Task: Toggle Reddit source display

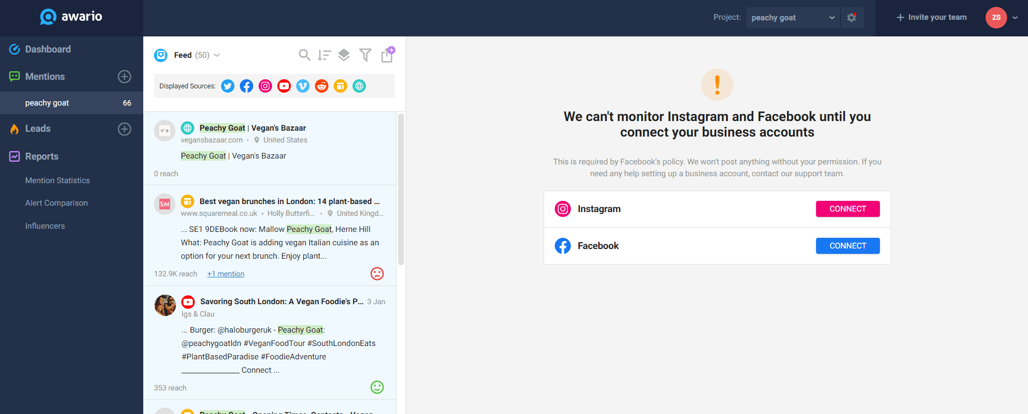Action: click(321, 86)
